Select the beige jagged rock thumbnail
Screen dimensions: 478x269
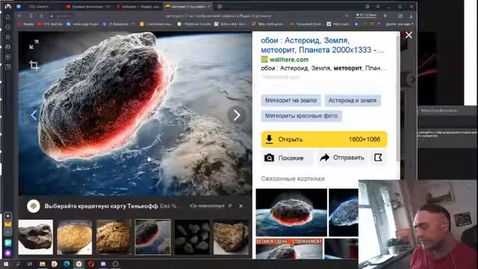pyautogui.click(x=231, y=237)
